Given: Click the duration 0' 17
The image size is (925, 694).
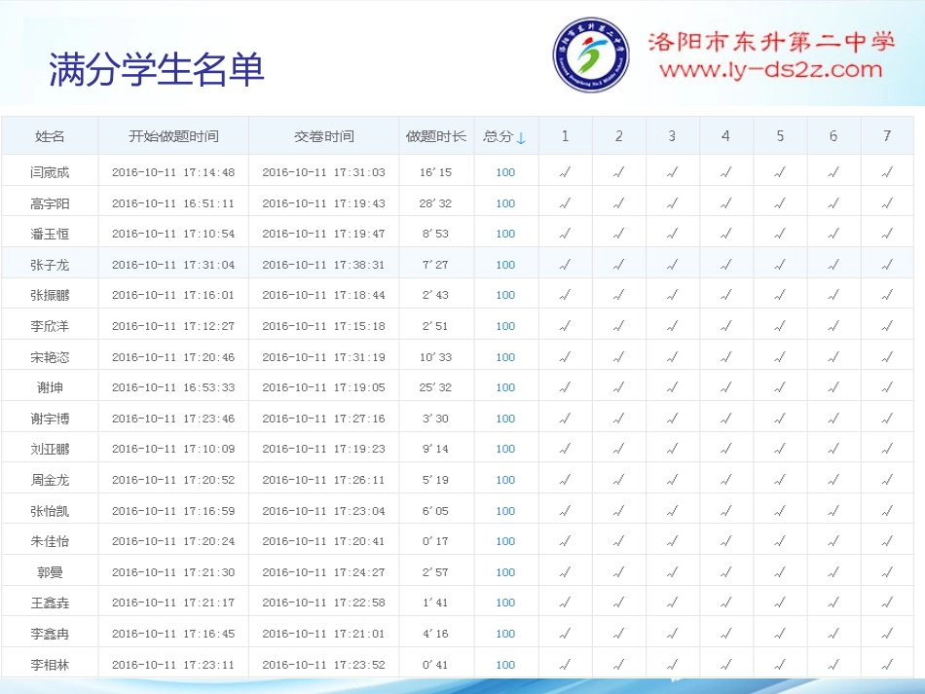Looking at the screenshot, I should [435, 541].
